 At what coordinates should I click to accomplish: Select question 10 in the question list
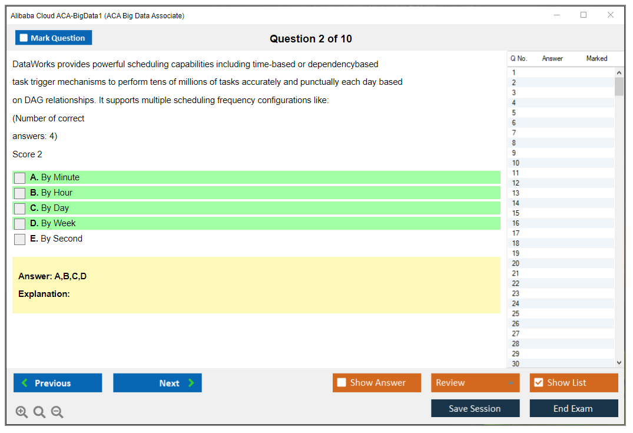tap(516, 163)
